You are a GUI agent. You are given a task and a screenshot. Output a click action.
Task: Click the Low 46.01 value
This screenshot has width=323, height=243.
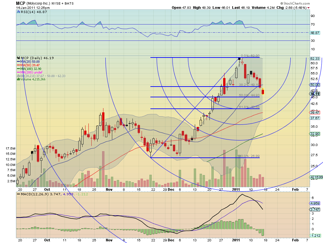click(x=221, y=8)
